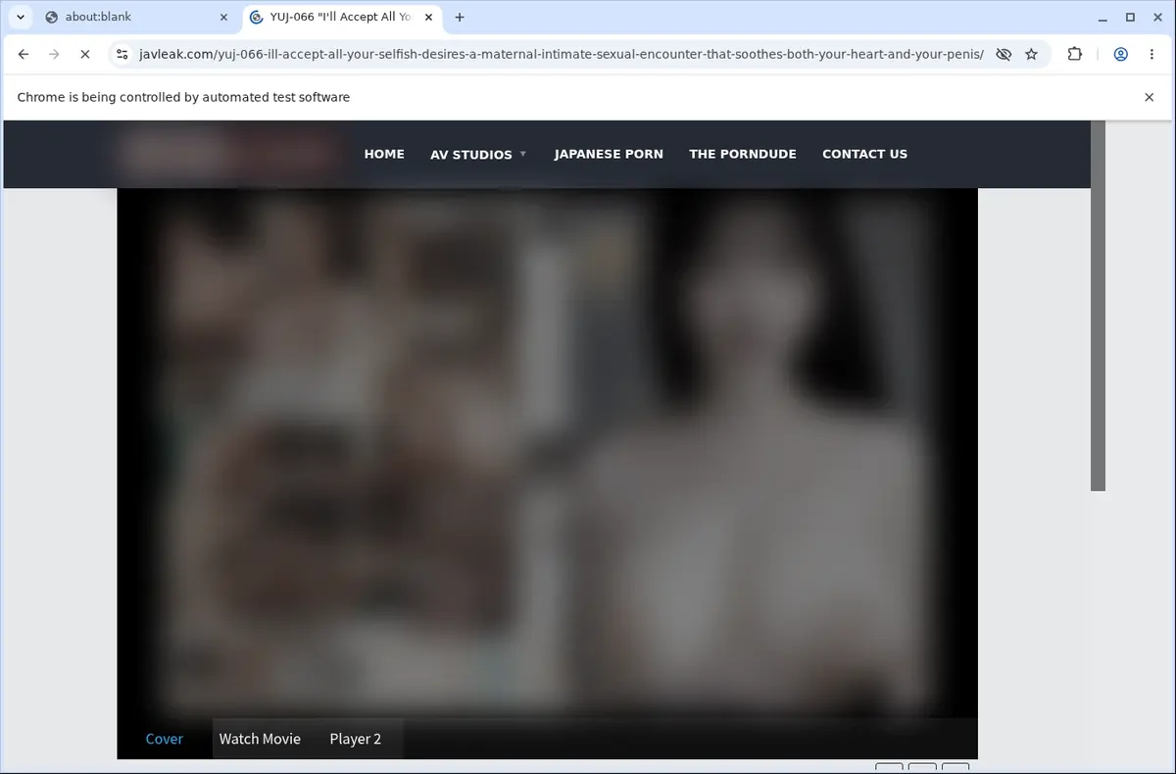Open site information icon in address bar
The height and width of the screenshot is (774, 1176).
click(x=121, y=55)
